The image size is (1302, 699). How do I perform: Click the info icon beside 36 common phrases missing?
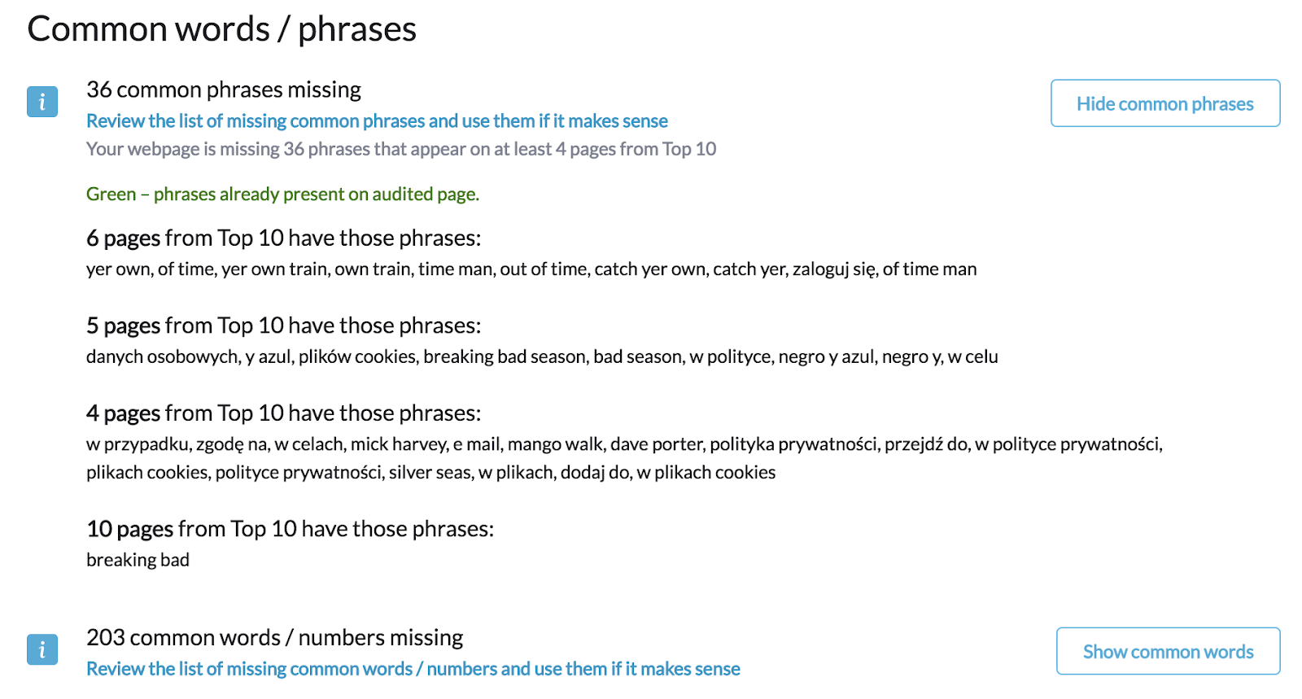[42, 102]
